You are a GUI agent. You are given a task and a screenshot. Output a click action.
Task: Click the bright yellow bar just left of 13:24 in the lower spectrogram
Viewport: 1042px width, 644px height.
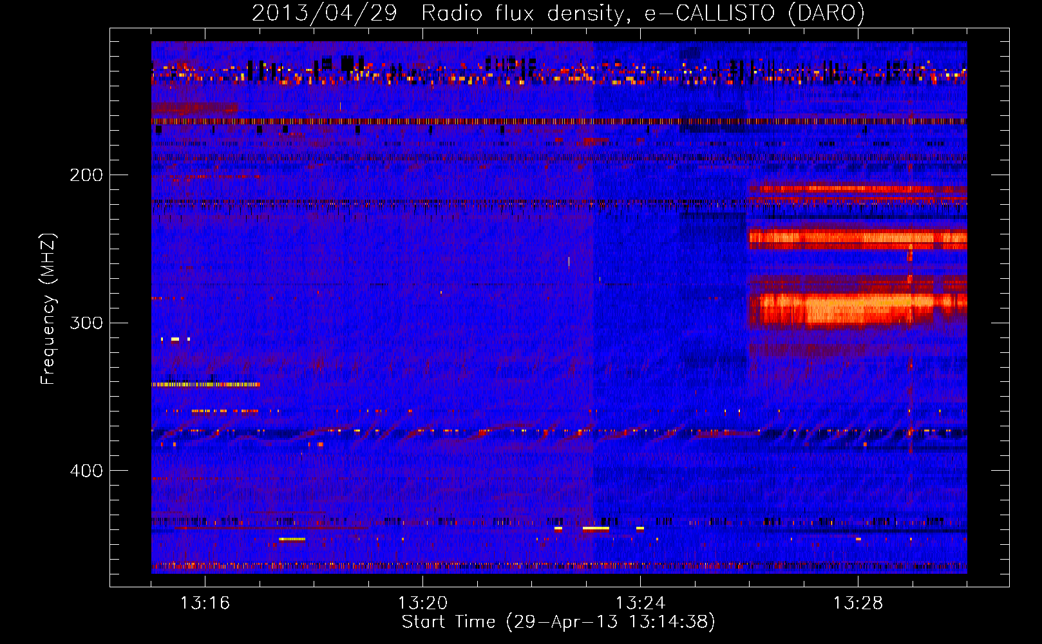tap(596, 529)
